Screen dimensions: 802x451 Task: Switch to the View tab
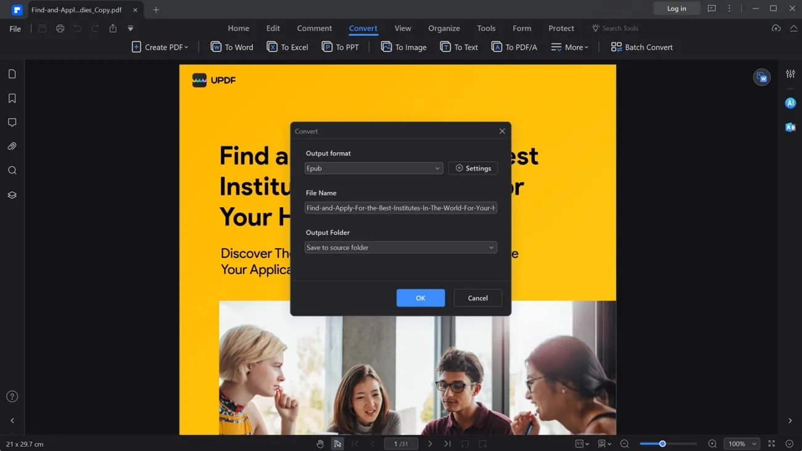402,28
